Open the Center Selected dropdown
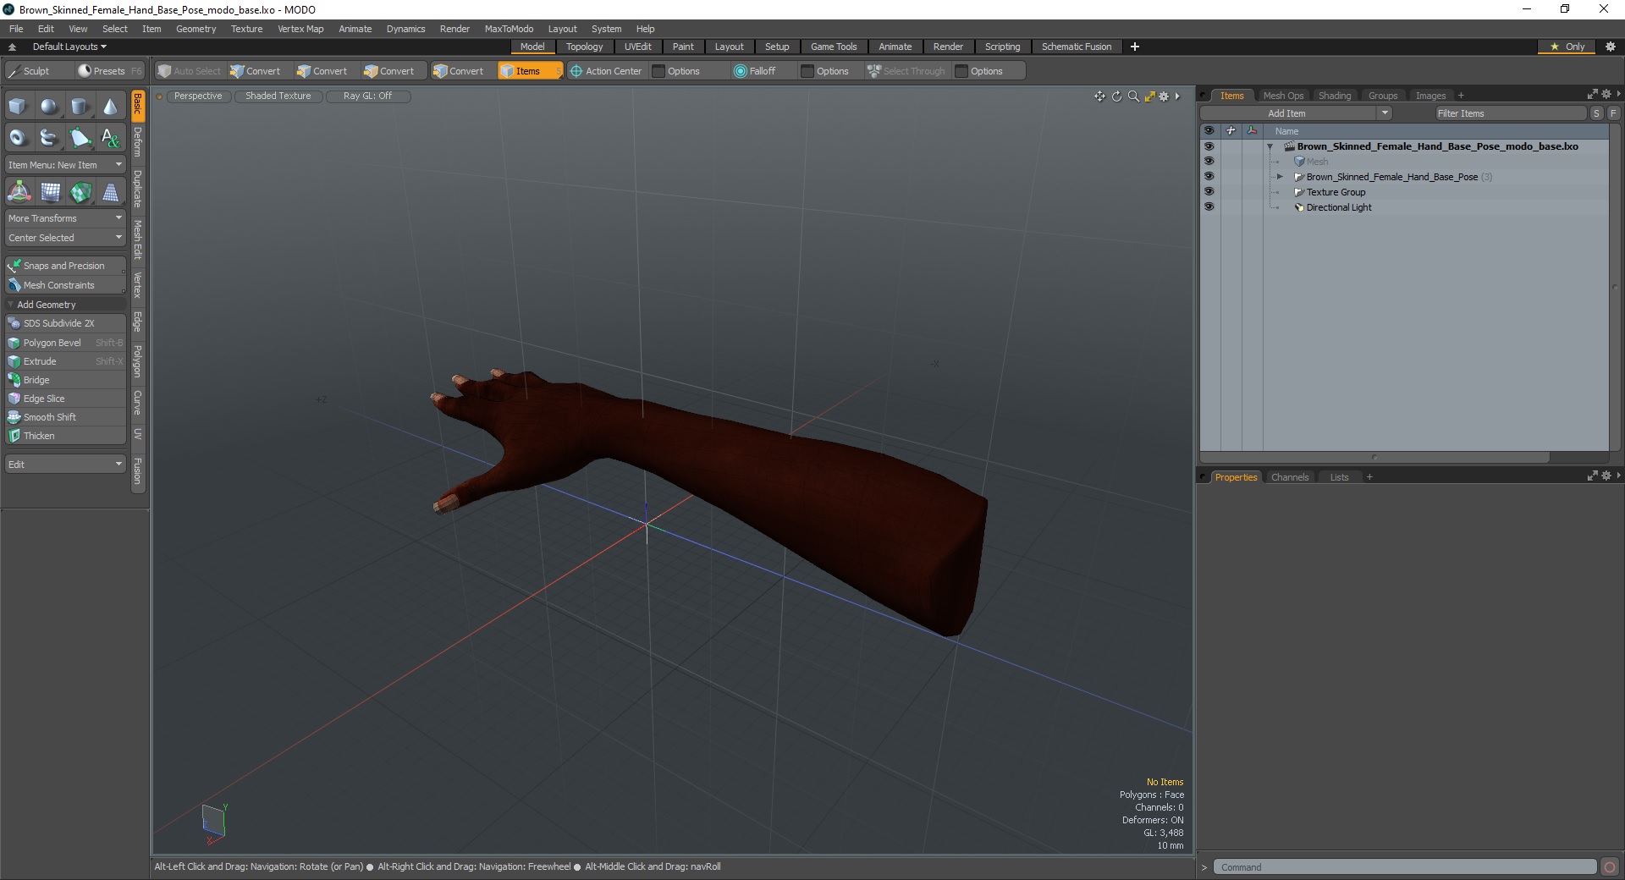This screenshot has width=1625, height=880. tap(65, 238)
